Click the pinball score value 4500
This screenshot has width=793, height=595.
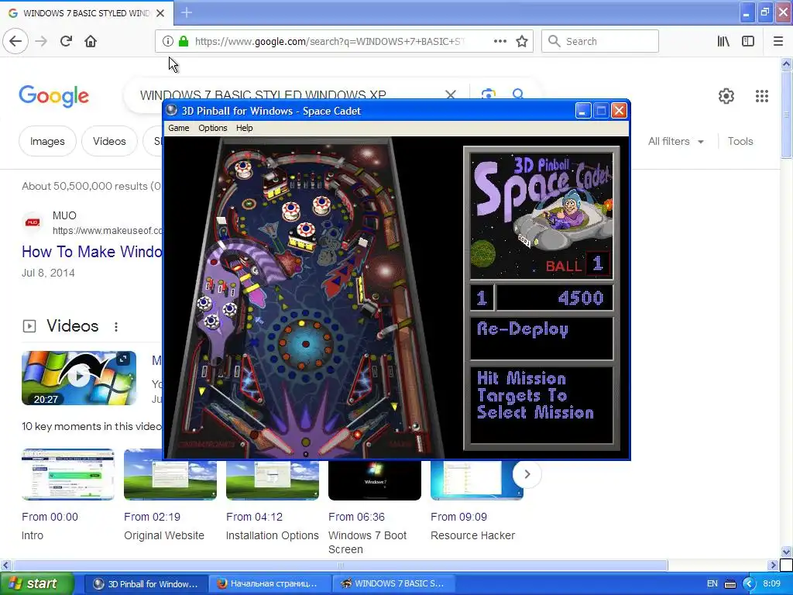[581, 298]
